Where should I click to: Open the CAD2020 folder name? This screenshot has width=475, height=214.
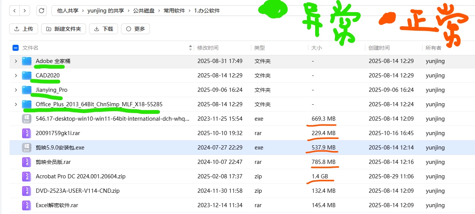tap(48, 76)
